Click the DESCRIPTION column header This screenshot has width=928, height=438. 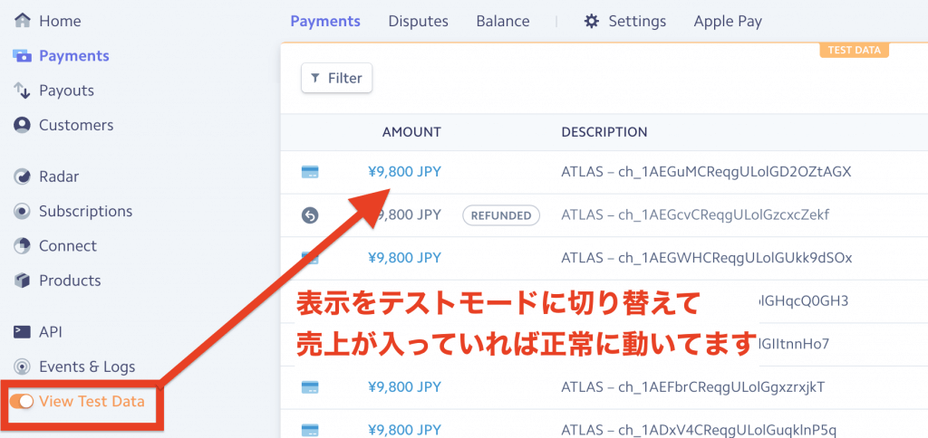[x=604, y=132]
